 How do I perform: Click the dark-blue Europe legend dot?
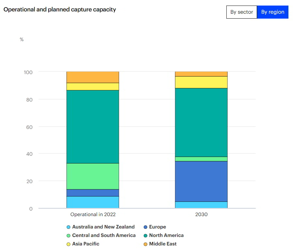click(145, 227)
